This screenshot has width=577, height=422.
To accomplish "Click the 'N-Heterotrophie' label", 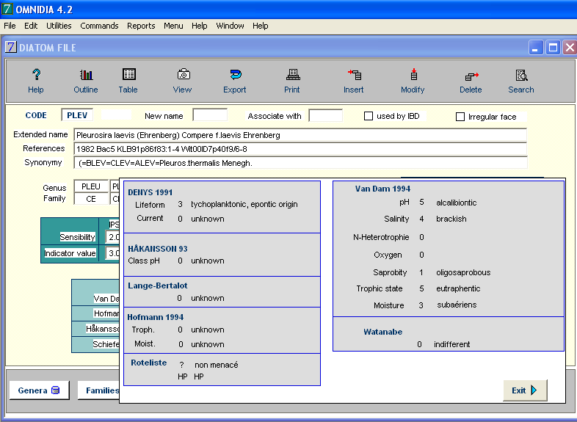I will coord(381,237).
